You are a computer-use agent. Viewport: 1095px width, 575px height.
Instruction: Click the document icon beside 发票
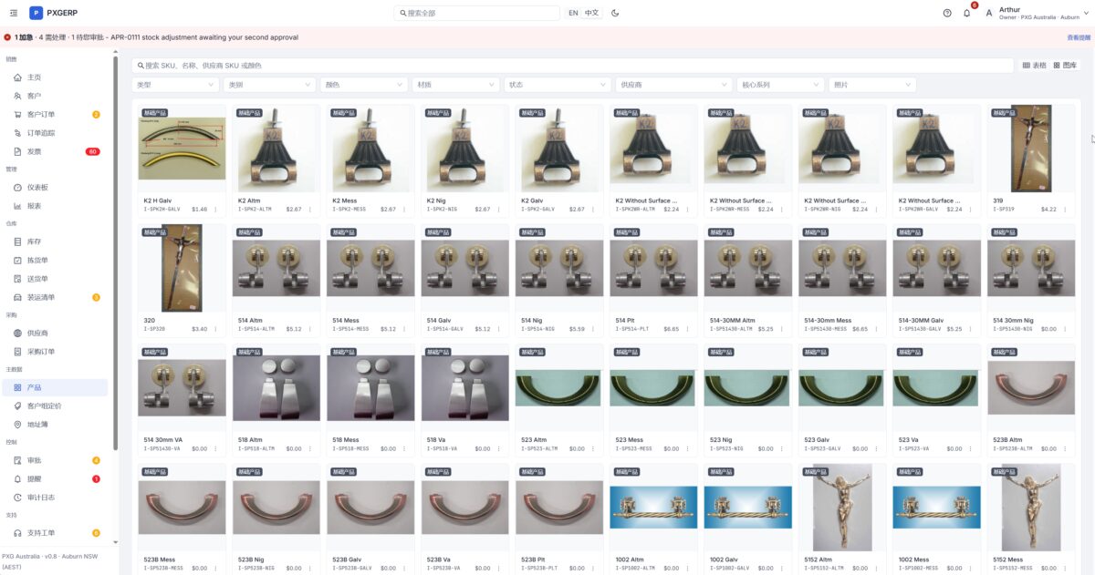[x=18, y=151]
